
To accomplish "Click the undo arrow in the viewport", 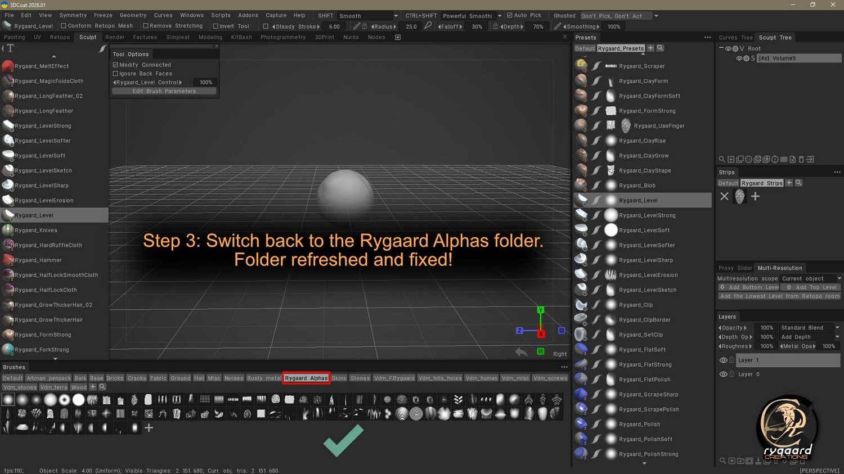I will tap(521, 352).
